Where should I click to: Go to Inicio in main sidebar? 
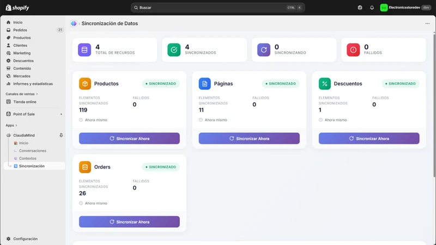click(x=18, y=22)
